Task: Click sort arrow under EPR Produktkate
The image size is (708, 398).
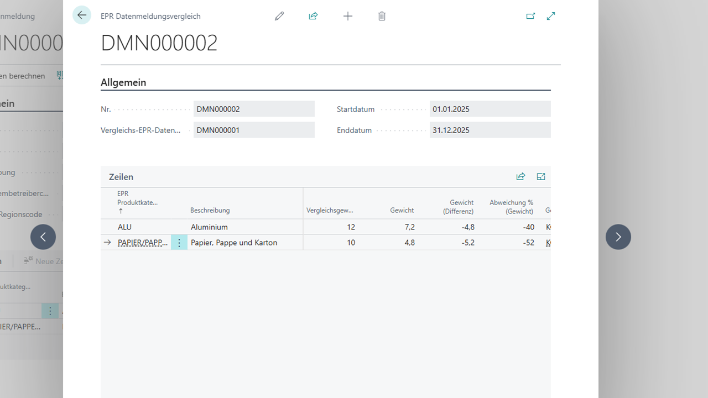Action: point(121,211)
